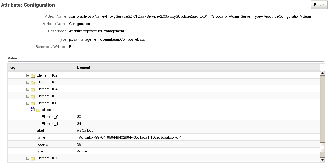Expand the Element_104 tree node
This screenshot has height=164, width=332.
click(x=28, y=89)
